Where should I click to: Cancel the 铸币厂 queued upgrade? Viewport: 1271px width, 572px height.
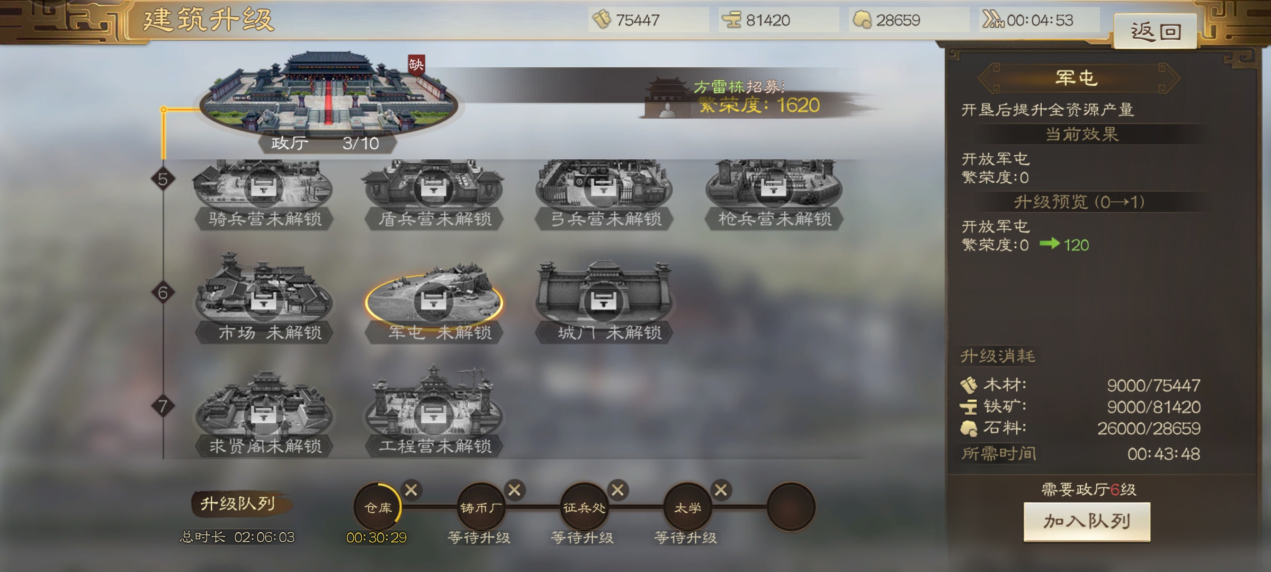pyautogui.click(x=514, y=490)
